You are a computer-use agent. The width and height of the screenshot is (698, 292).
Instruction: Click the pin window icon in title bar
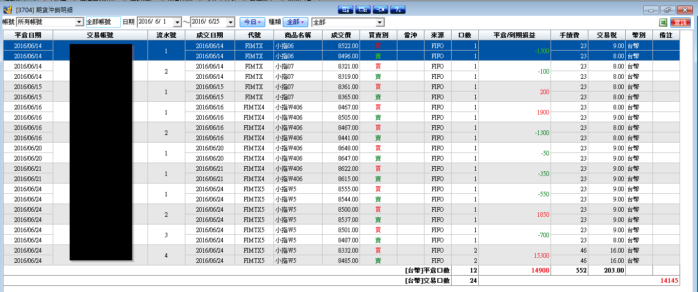pos(380,10)
